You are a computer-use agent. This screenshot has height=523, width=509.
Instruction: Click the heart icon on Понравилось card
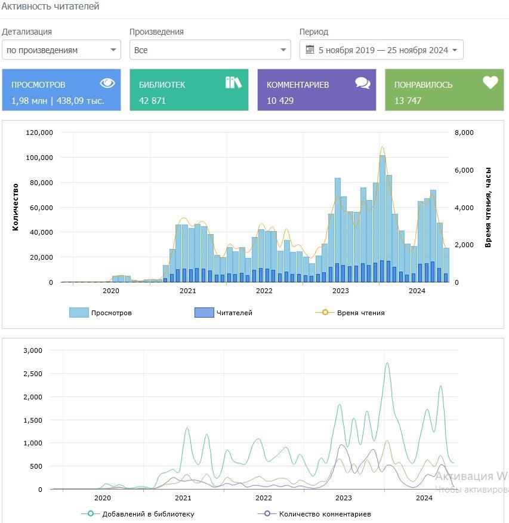[491, 83]
